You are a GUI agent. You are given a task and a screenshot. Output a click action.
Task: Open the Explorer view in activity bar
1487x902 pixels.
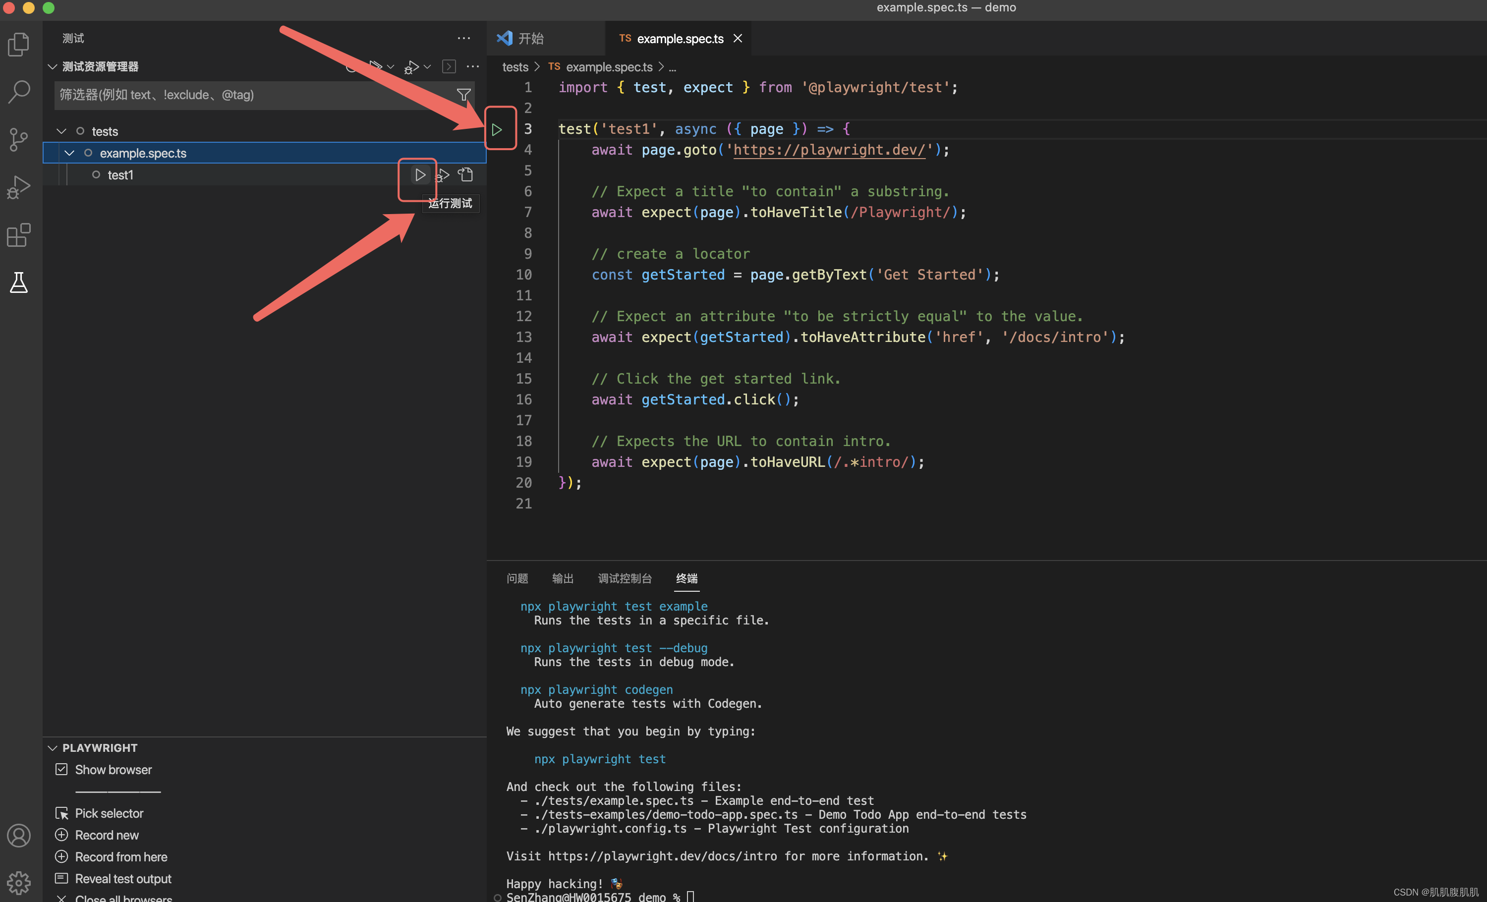click(19, 44)
